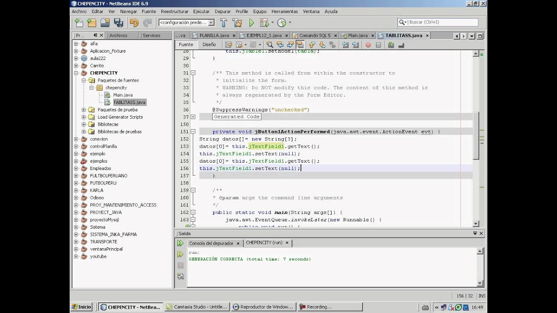
Task: Click the Find Next Occurrence arrow icon
Action: (x=290, y=44)
